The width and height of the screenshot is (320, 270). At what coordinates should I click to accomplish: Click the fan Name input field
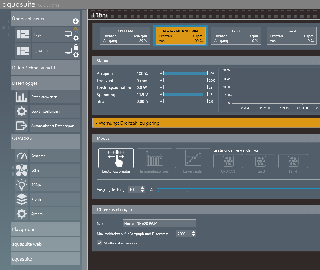coord(159,224)
